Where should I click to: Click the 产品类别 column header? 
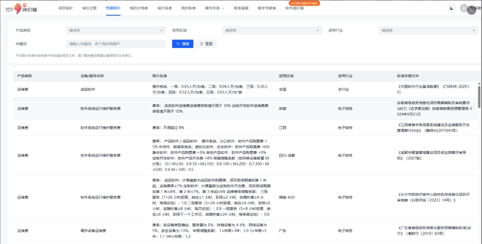[x=25, y=76]
